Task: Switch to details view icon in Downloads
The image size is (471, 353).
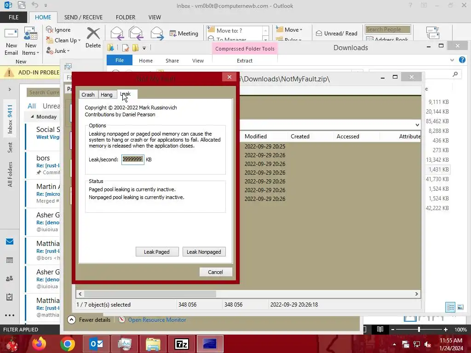Action: [x=450, y=307]
